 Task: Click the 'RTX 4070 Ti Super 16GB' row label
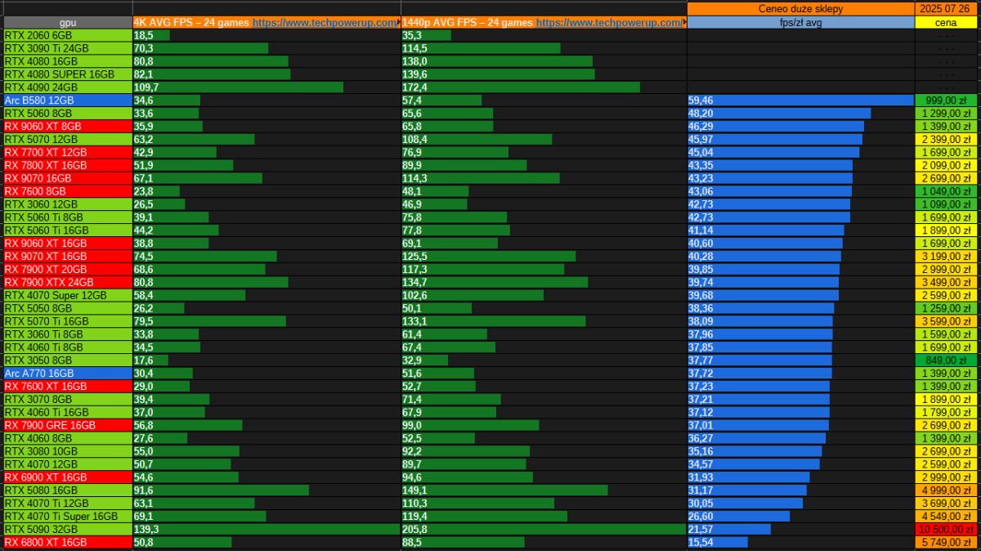pos(68,516)
